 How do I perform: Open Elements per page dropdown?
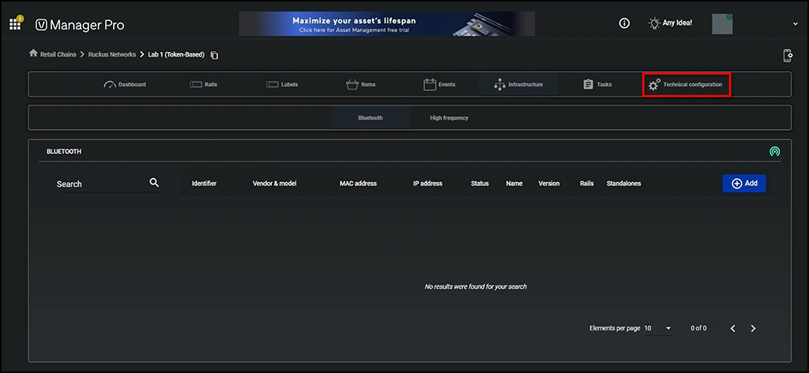(x=658, y=329)
